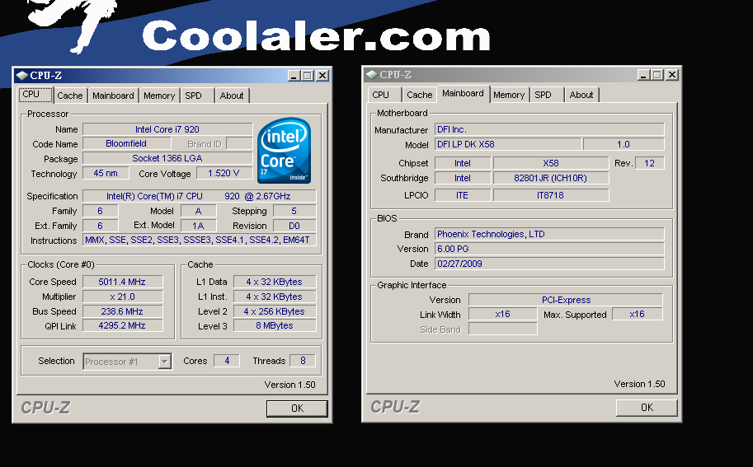Click the Level 3 8 MBytes value
Image resolution: width=753 pixels, height=467 pixels.
(275, 325)
